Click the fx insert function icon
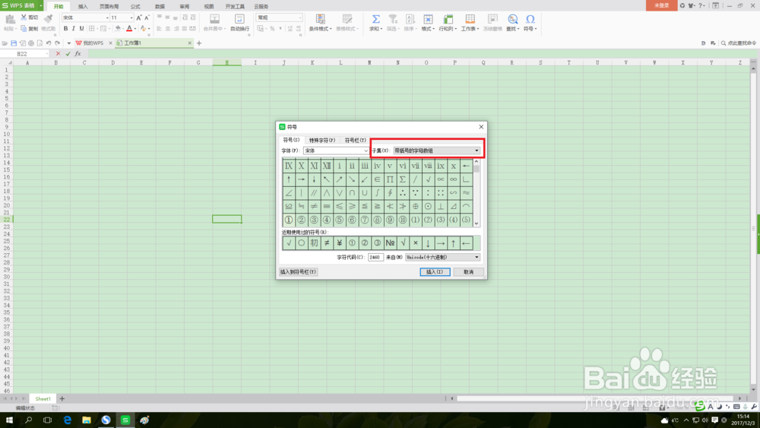This screenshot has width=760, height=428. 78,54
